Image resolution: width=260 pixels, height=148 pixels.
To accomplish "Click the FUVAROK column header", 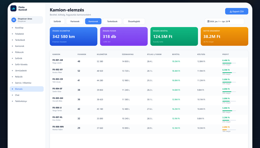I will (x=82, y=54).
